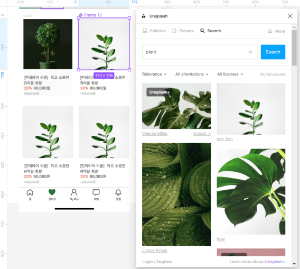The height and width of the screenshot is (269, 300).
Task: Click the plugin scrollbar down arrow
Action: pyautogui.click(x=294, y=264)
